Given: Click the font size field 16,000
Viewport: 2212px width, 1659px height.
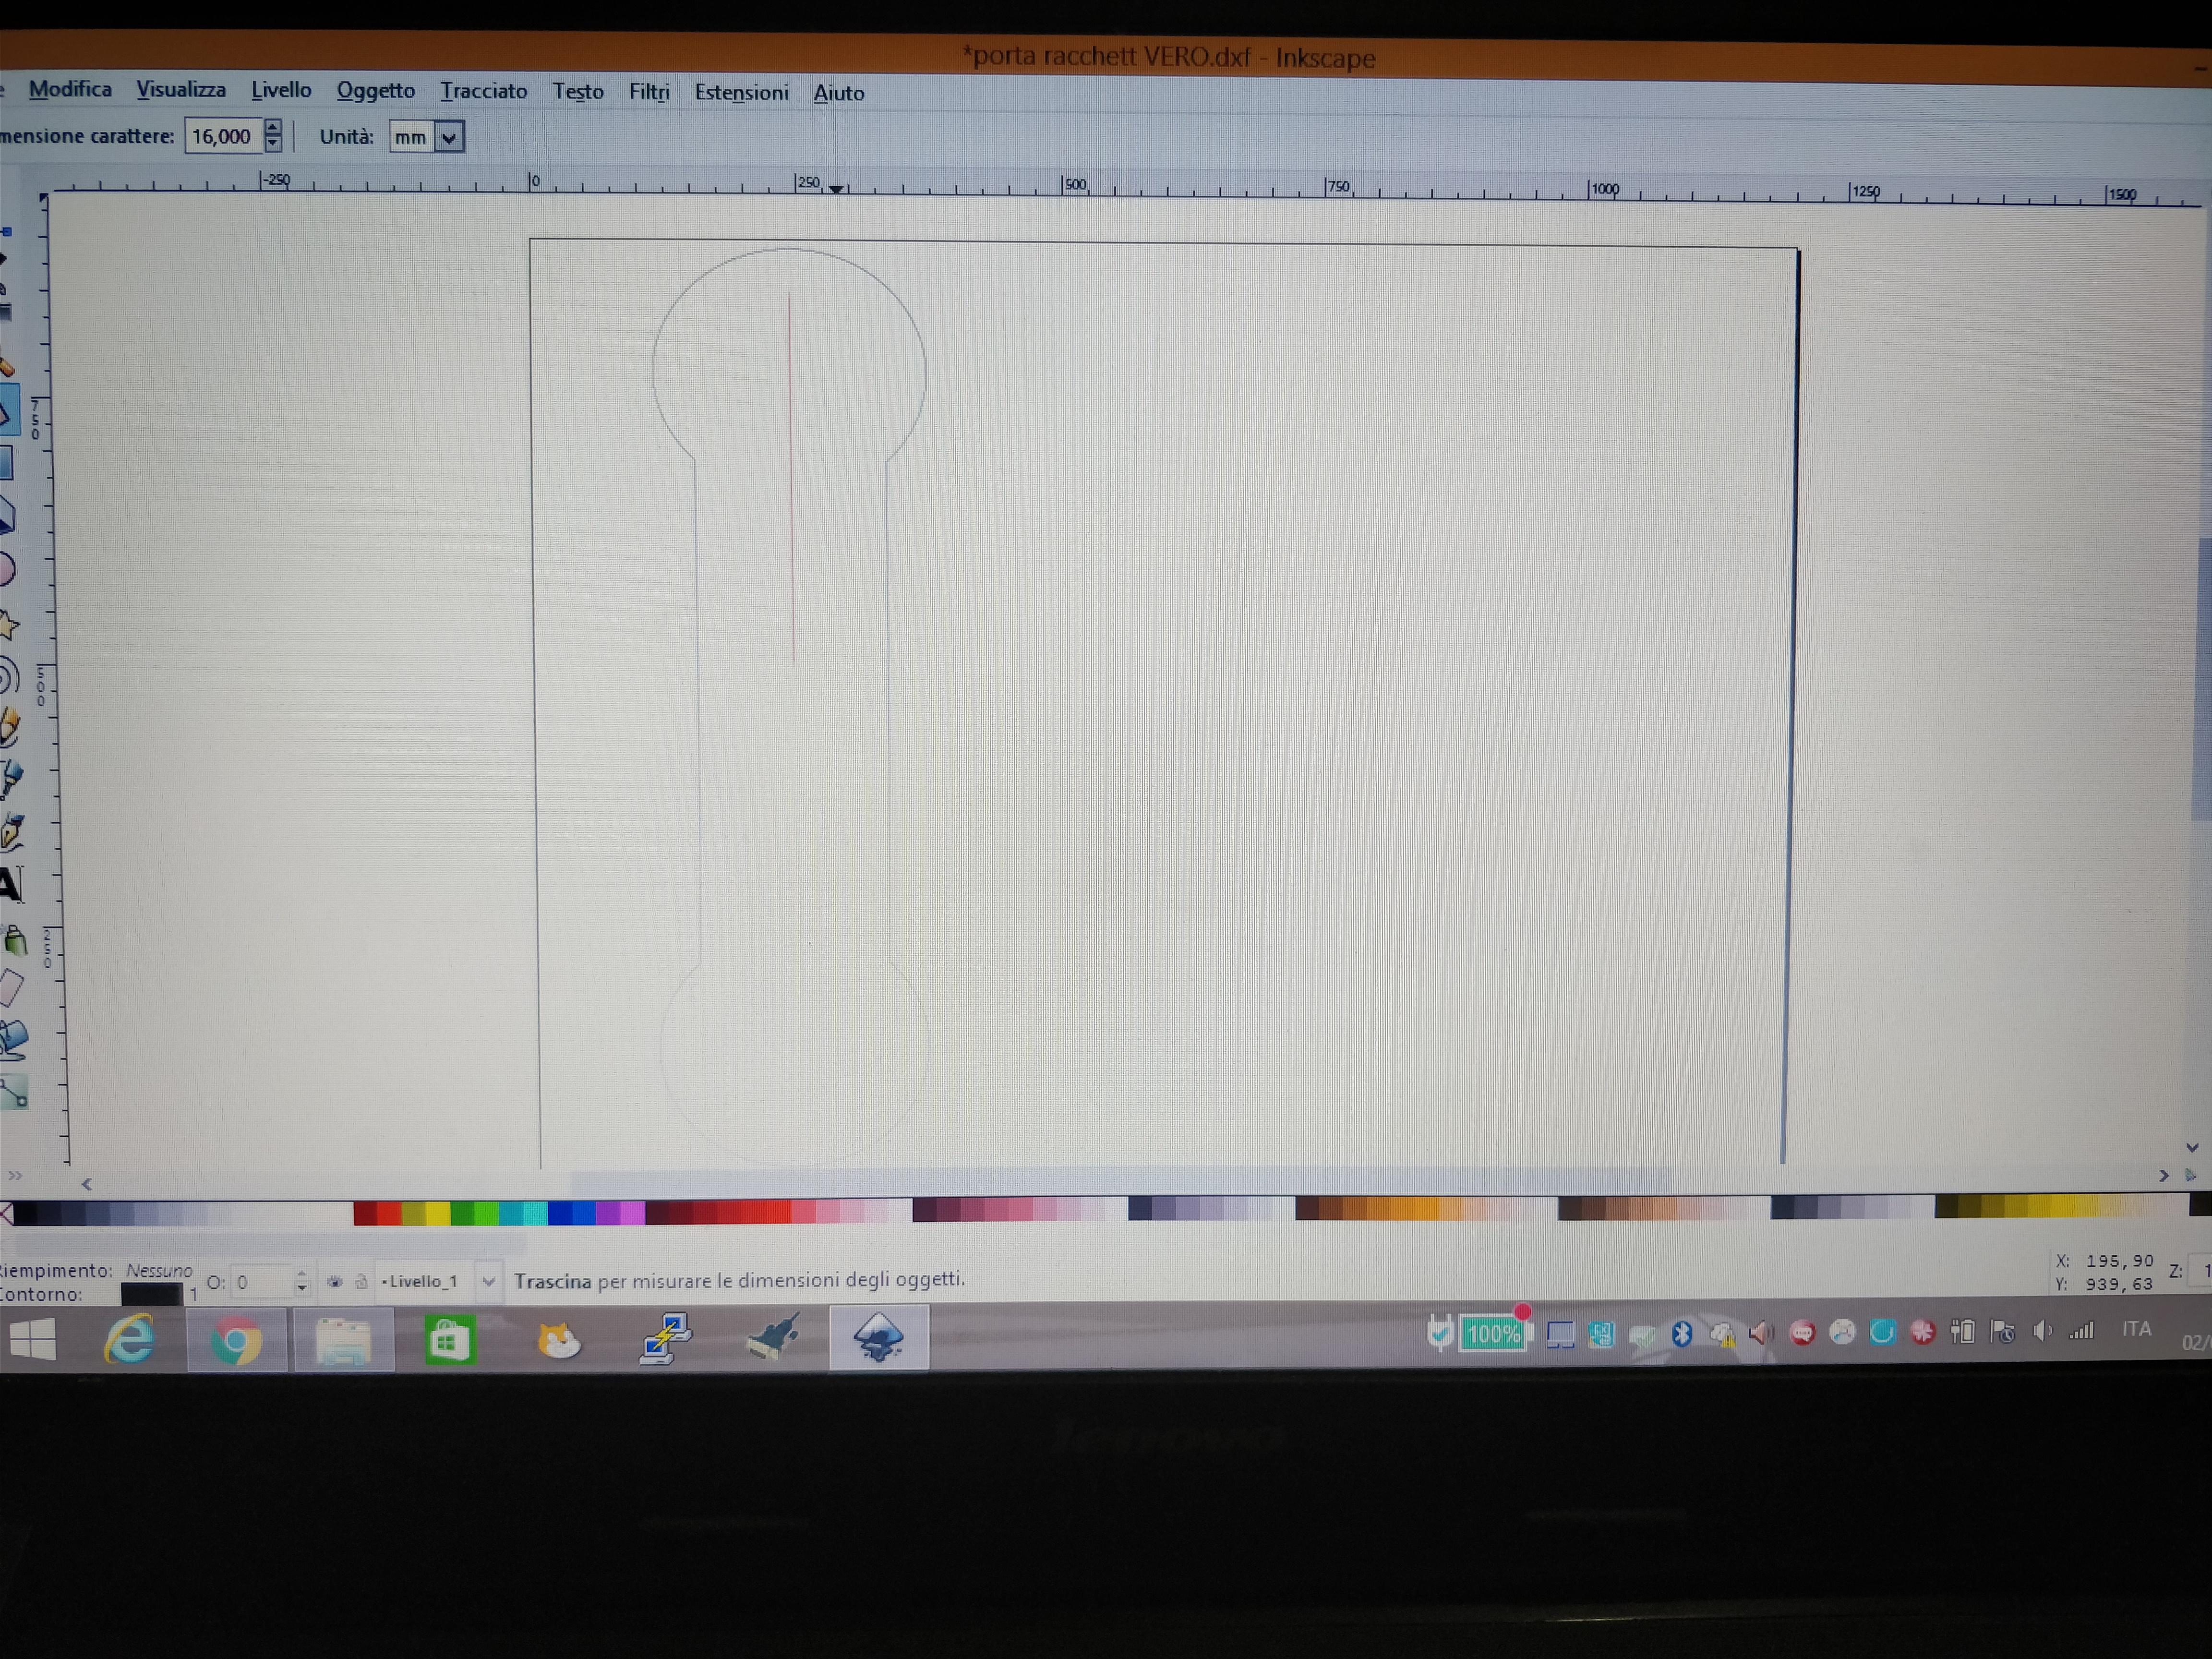Looking at the screenshot, I should 224,136.
